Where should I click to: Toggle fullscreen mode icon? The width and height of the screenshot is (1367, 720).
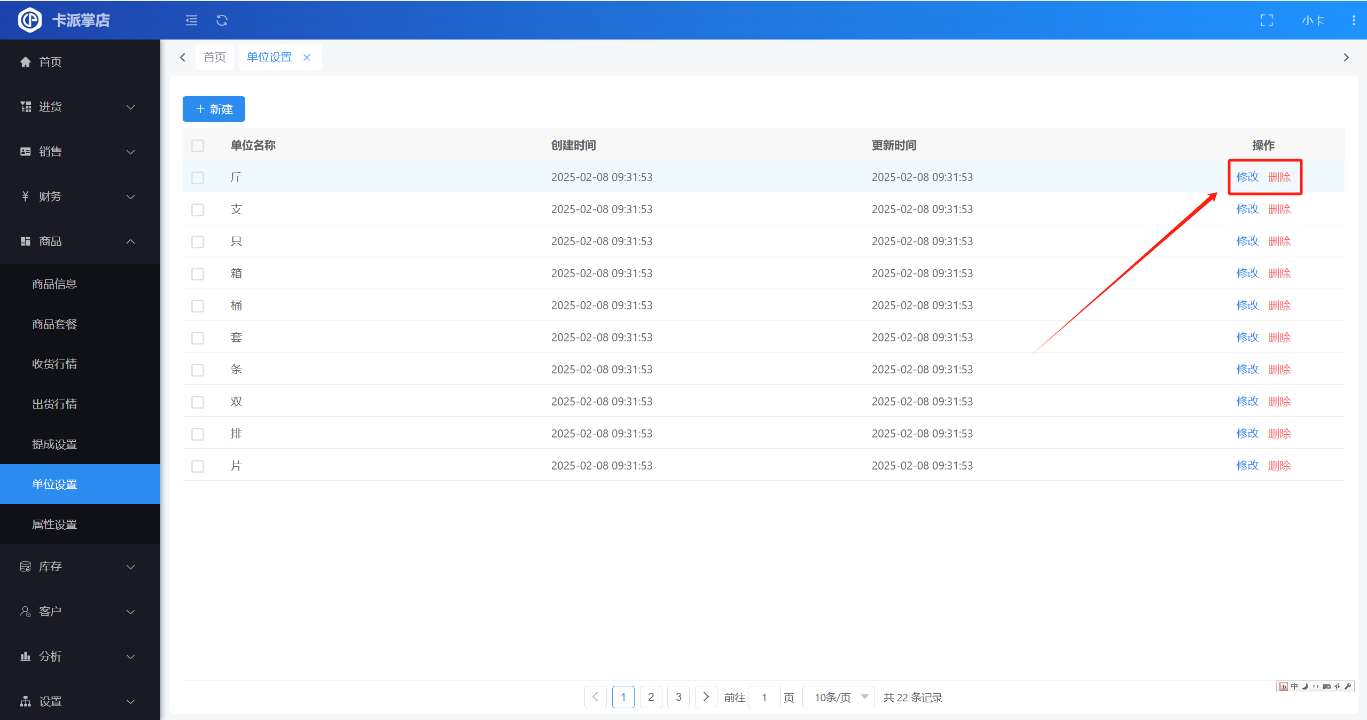[1267, 20]
